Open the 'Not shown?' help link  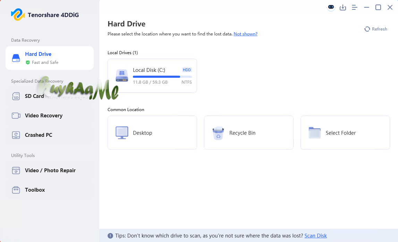tap(245, 34)
